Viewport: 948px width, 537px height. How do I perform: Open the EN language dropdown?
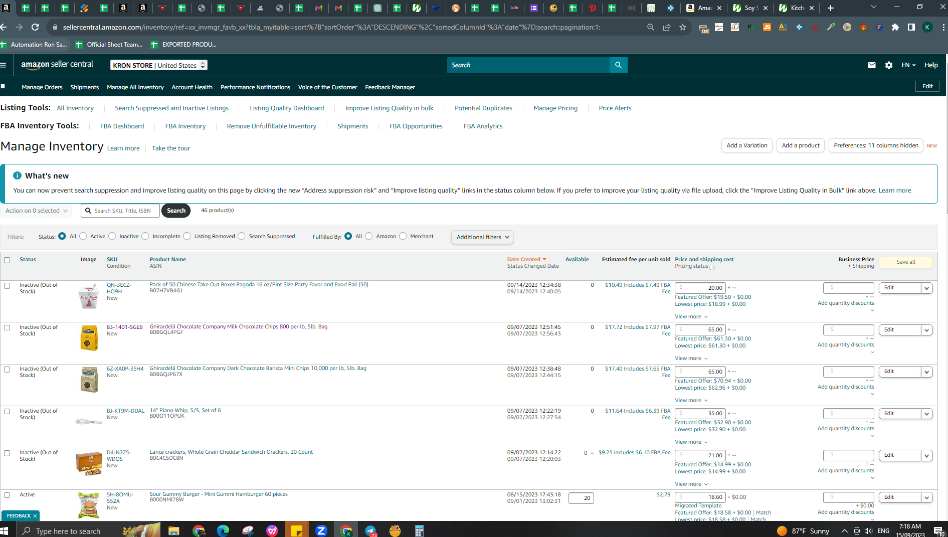click(908, 65)
